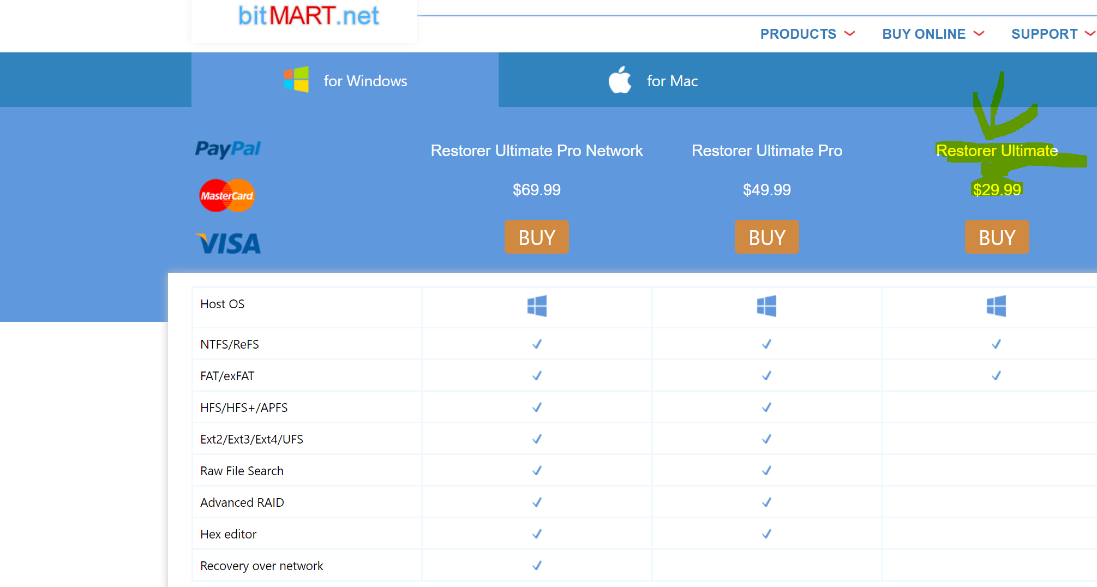This screenshot has width=1097, height=587.
Task: Click the Advanced RAID row label
Action: coord(242,502)
